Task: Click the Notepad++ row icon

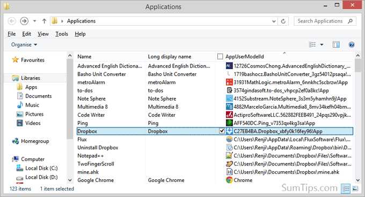Action: 229,155
